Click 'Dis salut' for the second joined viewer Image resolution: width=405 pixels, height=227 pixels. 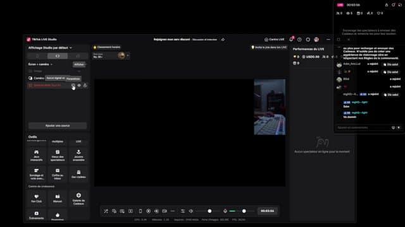(x=390, y=72)
